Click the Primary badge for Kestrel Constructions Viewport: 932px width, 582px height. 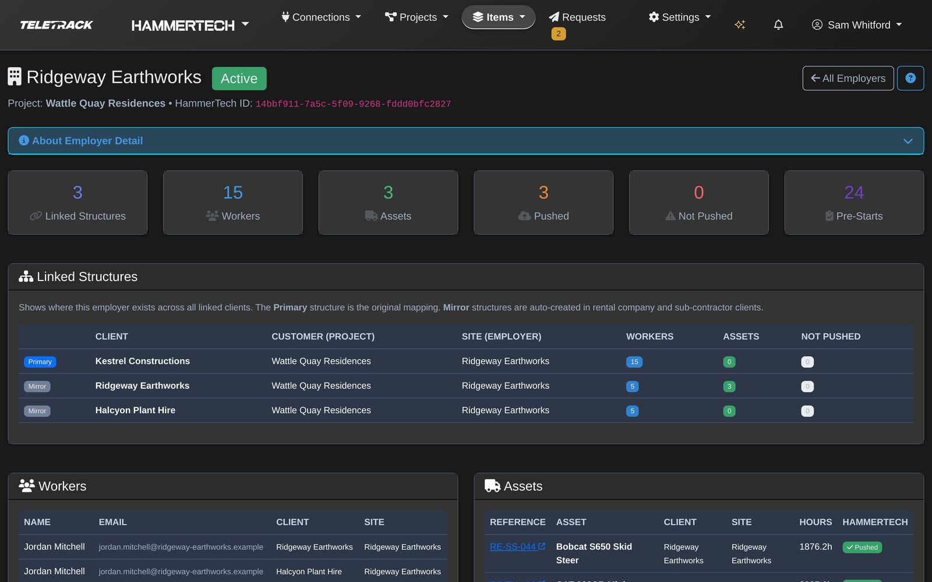pos(40,362)
